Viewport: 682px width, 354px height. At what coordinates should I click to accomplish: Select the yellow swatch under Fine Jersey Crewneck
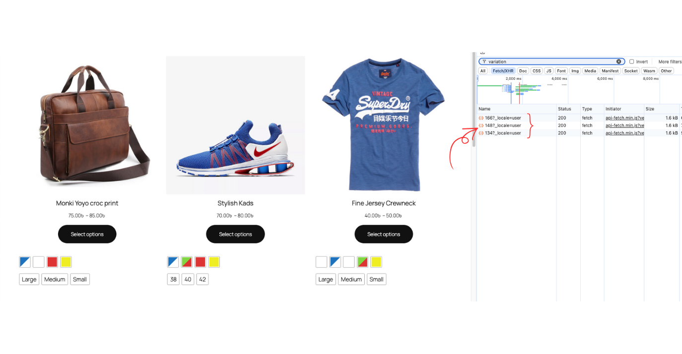376,261
